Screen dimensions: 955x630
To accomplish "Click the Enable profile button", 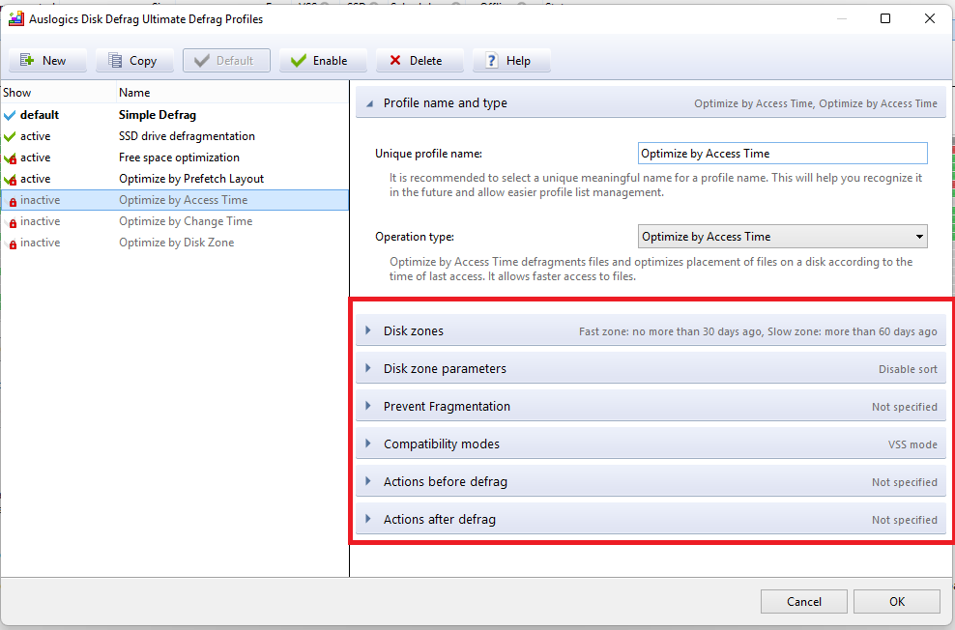I will pos(323,60).
